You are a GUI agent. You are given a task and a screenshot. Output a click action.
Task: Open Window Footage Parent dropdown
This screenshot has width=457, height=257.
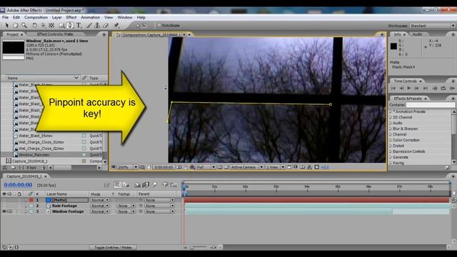(160, 211)
